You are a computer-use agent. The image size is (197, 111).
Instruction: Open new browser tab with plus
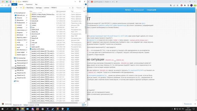[x=117, y=2]
